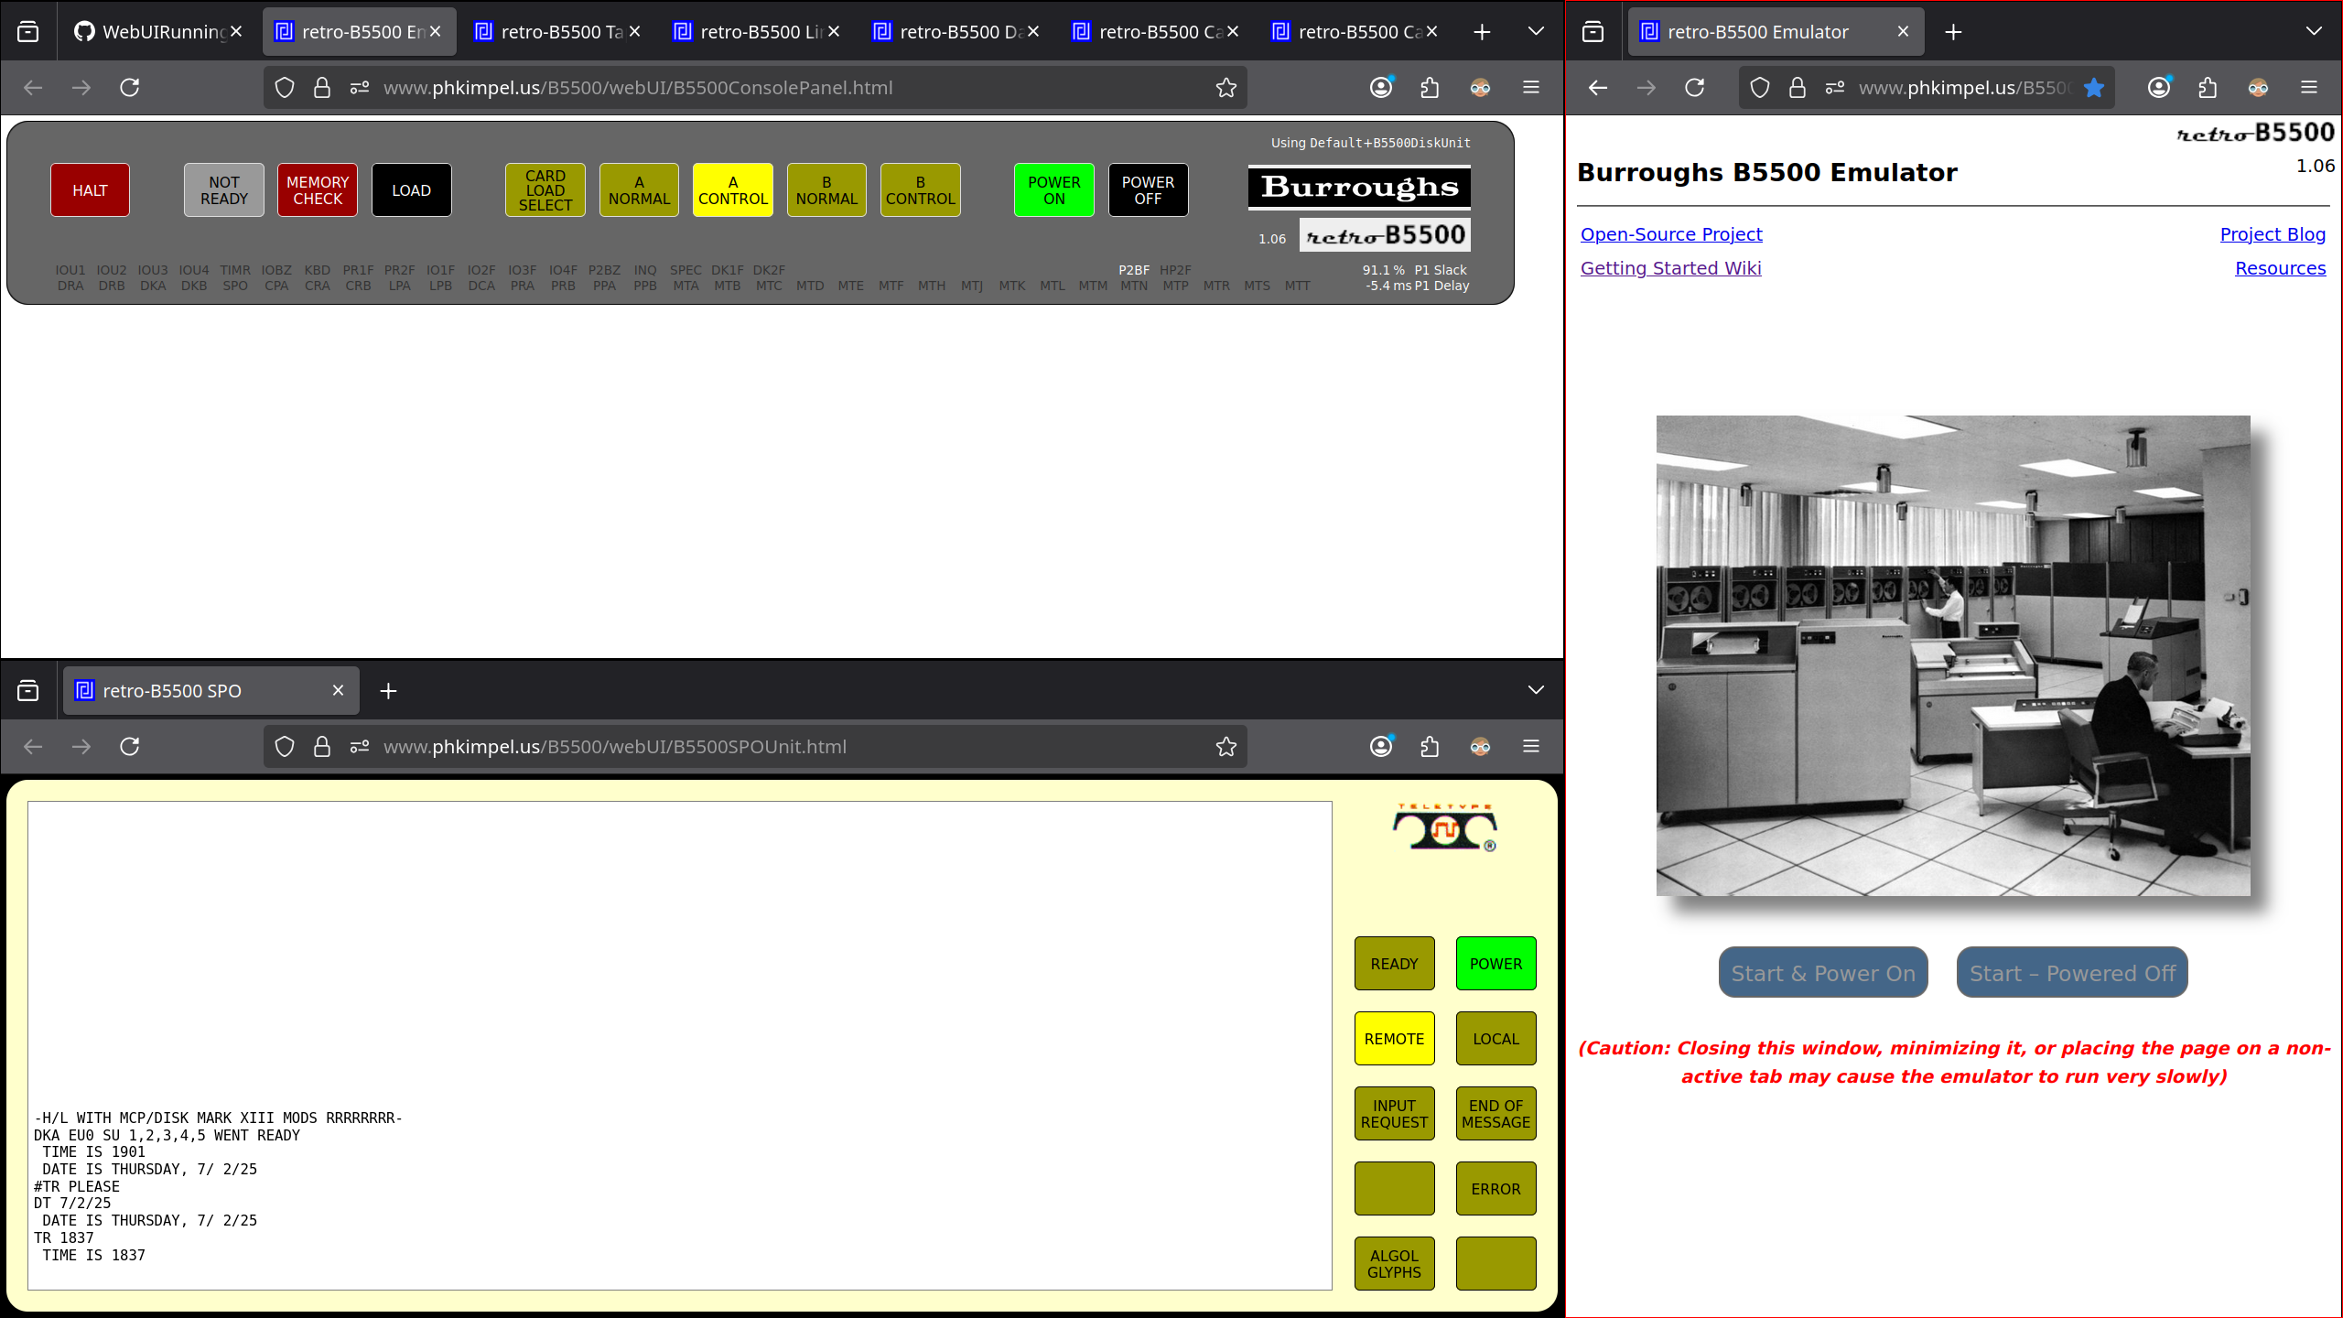
Task: Toggle ALGOL GLYPHS on the SPO
Action: (1394, 1264)
